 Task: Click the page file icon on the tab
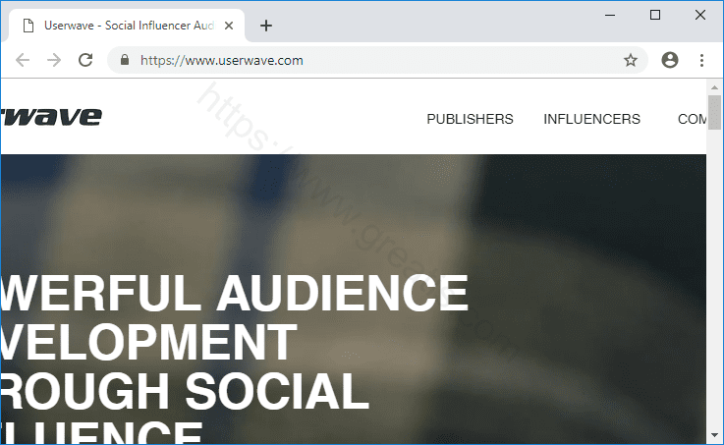coord(28,26)
